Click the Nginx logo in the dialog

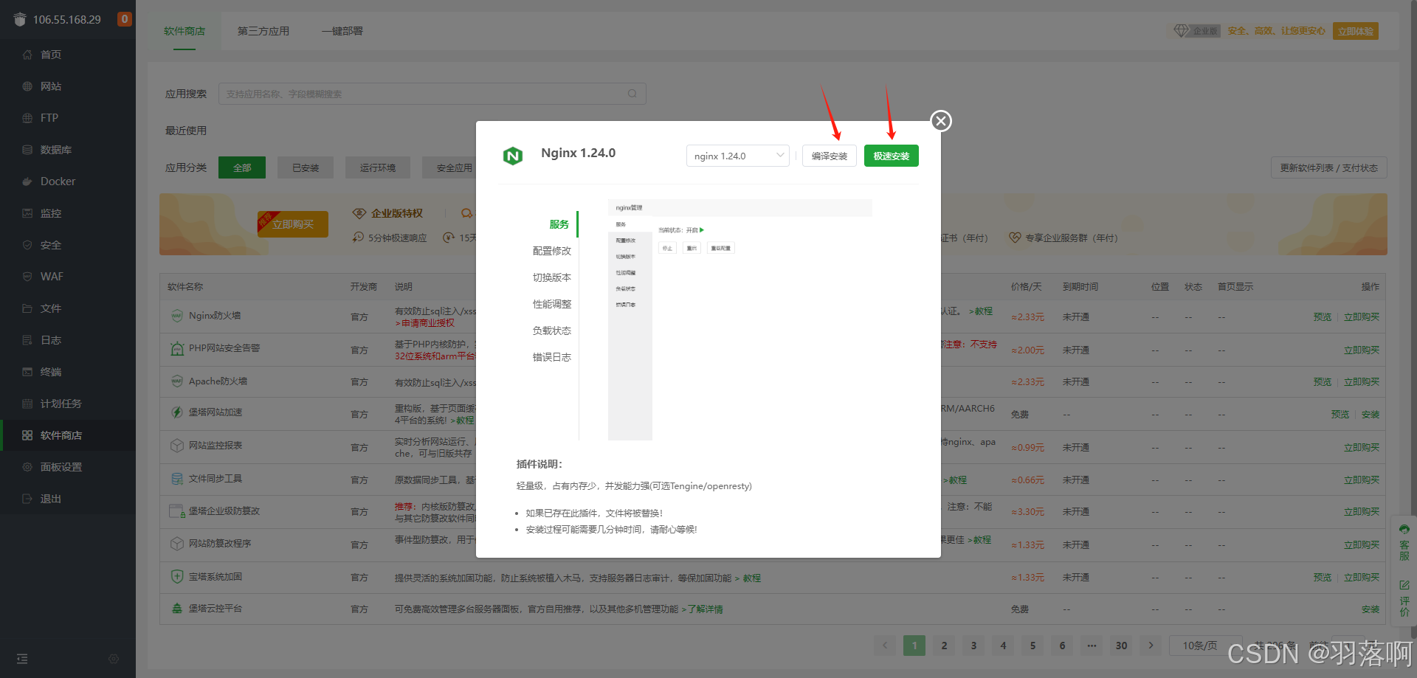(513, 156)
